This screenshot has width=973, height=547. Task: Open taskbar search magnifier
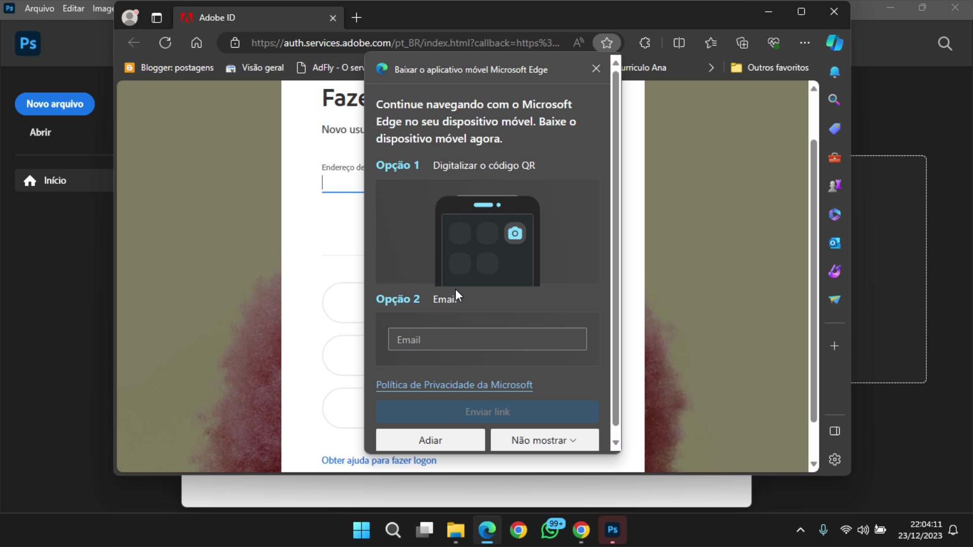pos(393,530)
